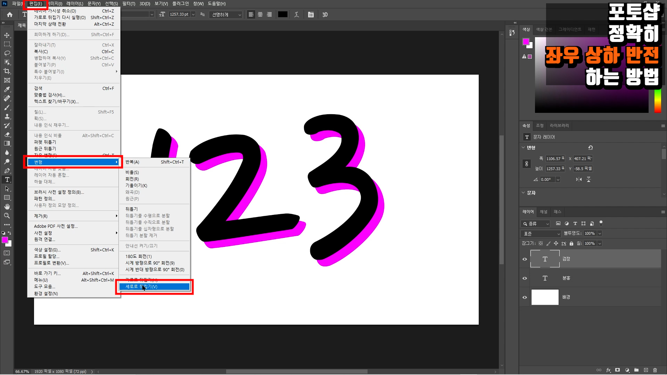Click the black text color swatch
The width and height of the screenshot is (667, 375).
(282, 15)
